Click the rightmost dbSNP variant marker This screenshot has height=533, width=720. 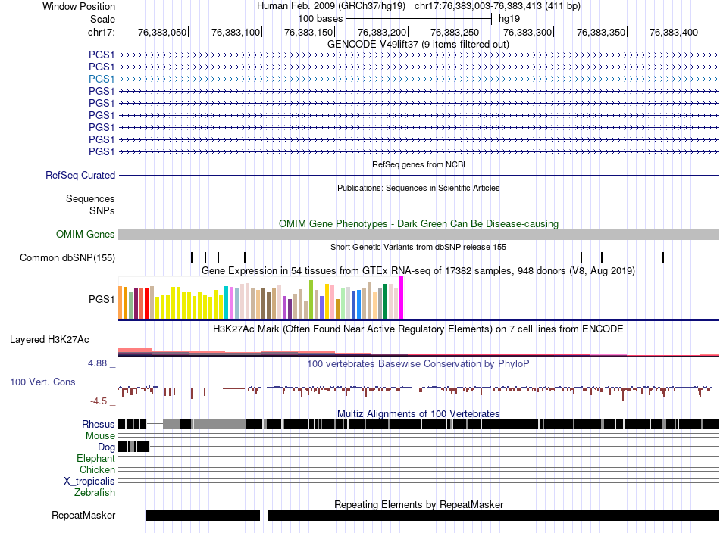point(663,257)
